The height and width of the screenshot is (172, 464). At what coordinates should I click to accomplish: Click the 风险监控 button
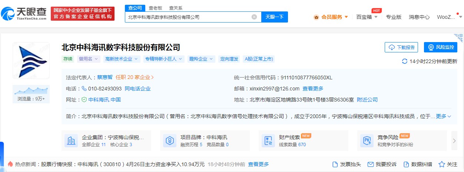click(441, 47)
